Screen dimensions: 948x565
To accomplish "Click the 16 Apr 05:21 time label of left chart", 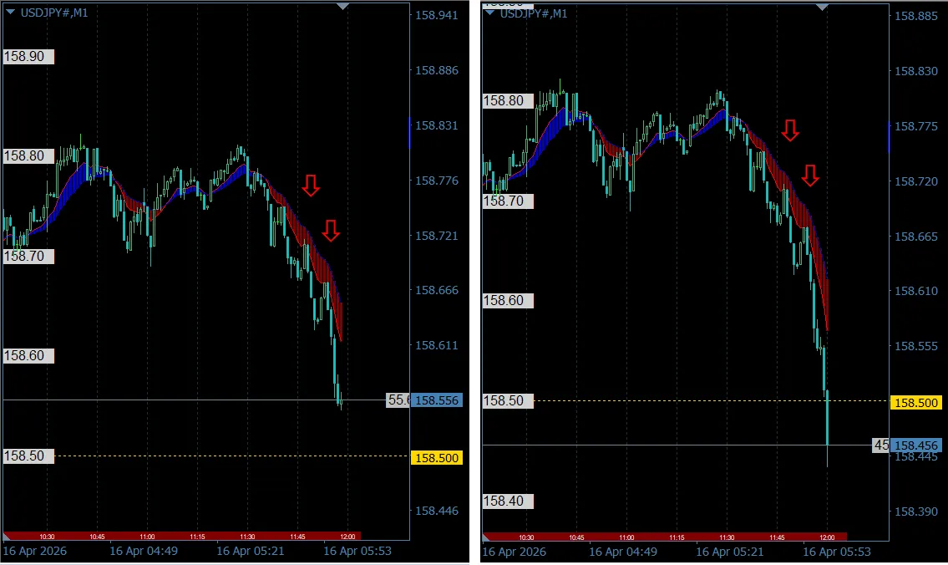I will click(x=251, y=551).
